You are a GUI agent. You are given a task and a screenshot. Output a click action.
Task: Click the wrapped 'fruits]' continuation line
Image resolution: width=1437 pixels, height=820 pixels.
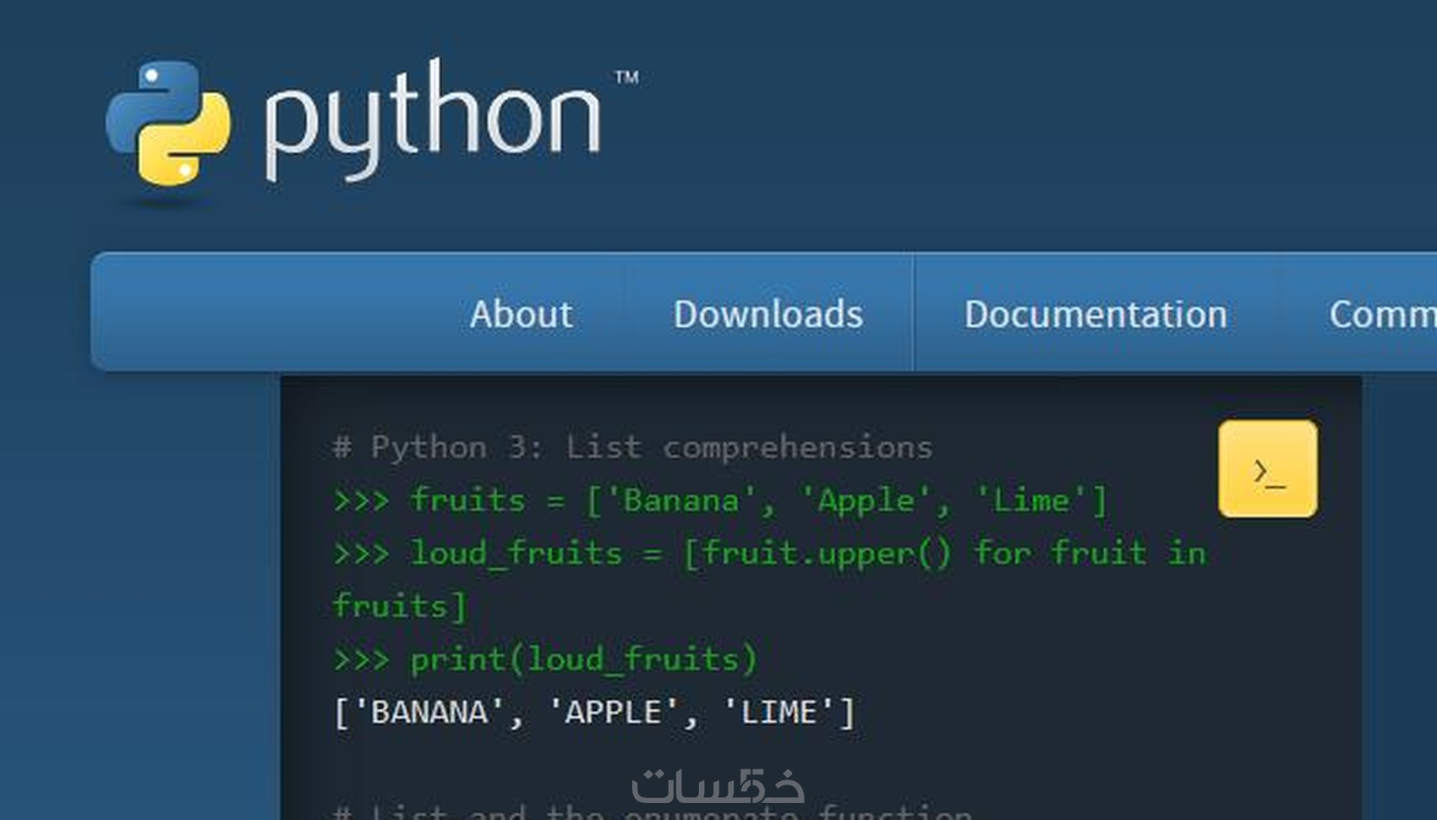pos(400,606)
